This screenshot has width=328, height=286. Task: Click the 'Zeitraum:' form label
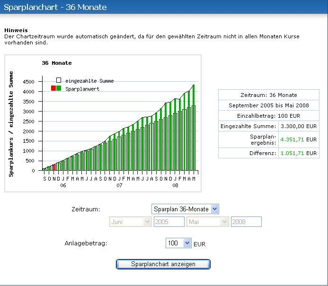coord(86,209)
